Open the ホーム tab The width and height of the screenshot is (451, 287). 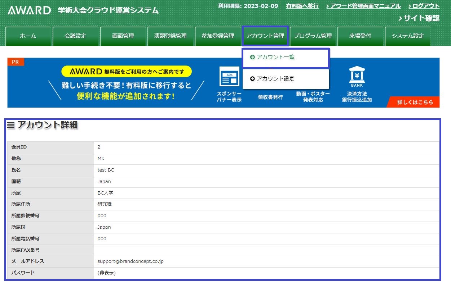pos(28,36)
